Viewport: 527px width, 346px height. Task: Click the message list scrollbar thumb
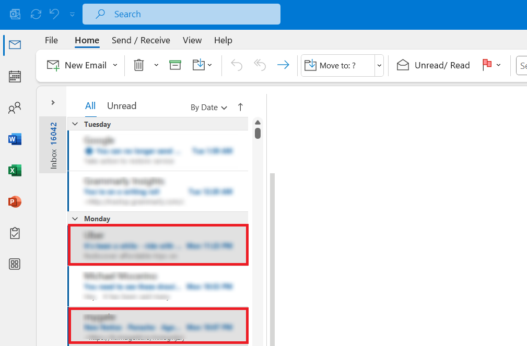[258, 133]
